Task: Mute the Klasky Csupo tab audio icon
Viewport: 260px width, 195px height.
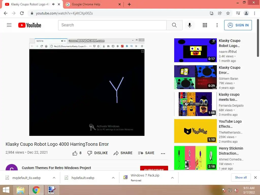Action: pos(53,4)
